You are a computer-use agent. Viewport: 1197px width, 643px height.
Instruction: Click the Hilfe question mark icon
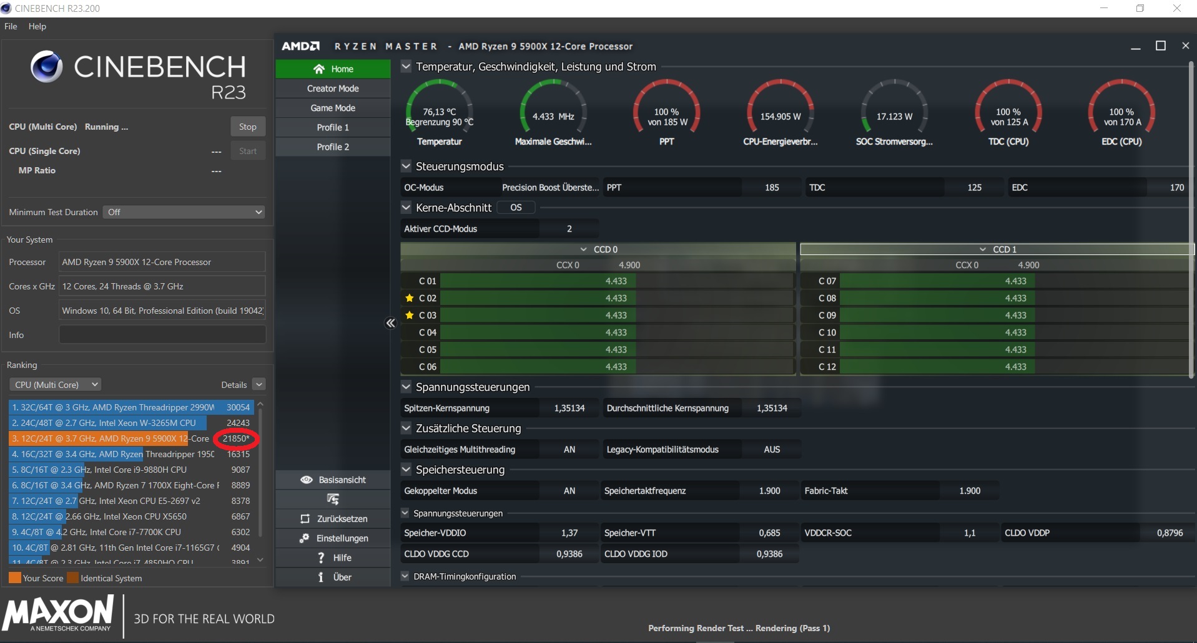coord(321,558)
